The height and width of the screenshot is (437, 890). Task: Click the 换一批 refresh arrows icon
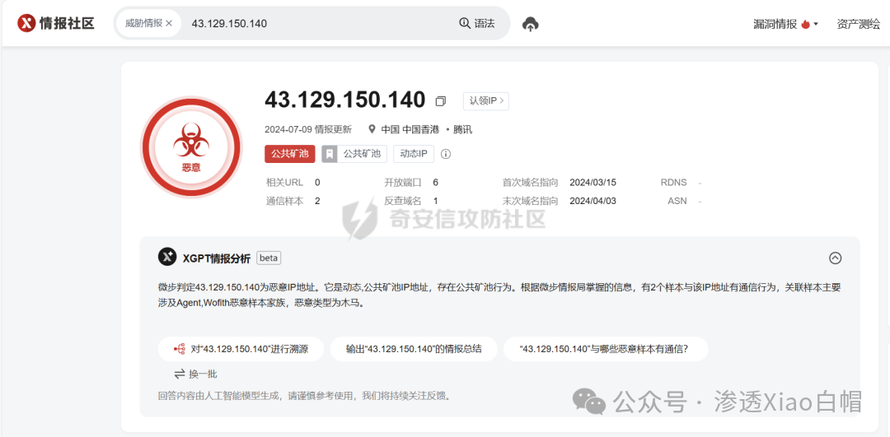[179, 374]
